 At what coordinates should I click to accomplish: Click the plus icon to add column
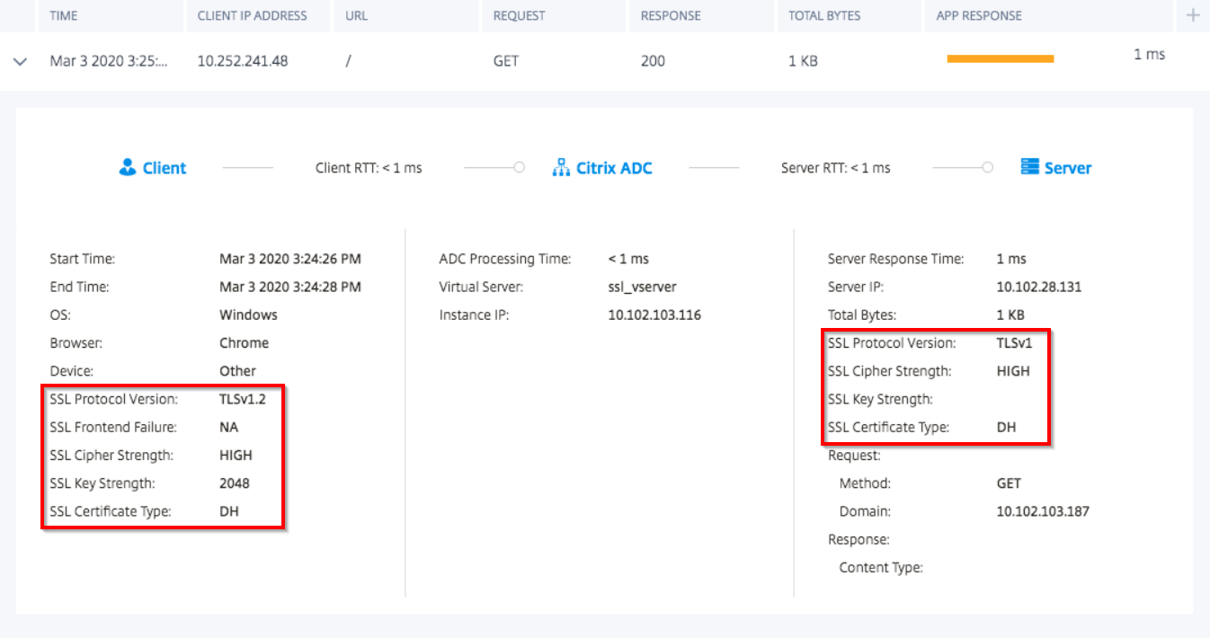pos(1192,15)
